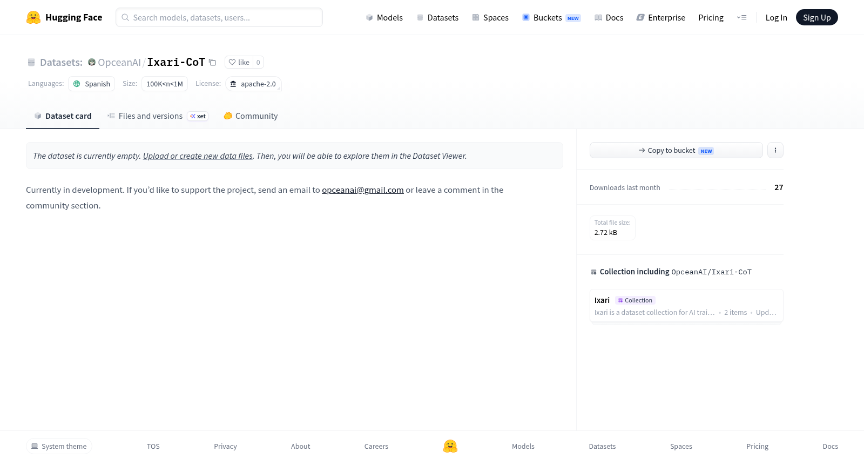Open Enterprise in top navigation
The image size is (864, 465).
(661, 17)
